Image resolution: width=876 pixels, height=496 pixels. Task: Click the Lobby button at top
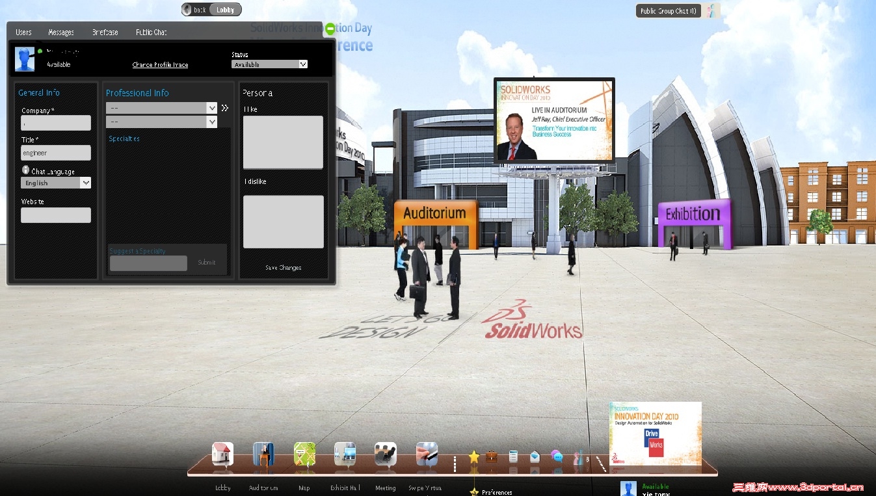point(226,10)
